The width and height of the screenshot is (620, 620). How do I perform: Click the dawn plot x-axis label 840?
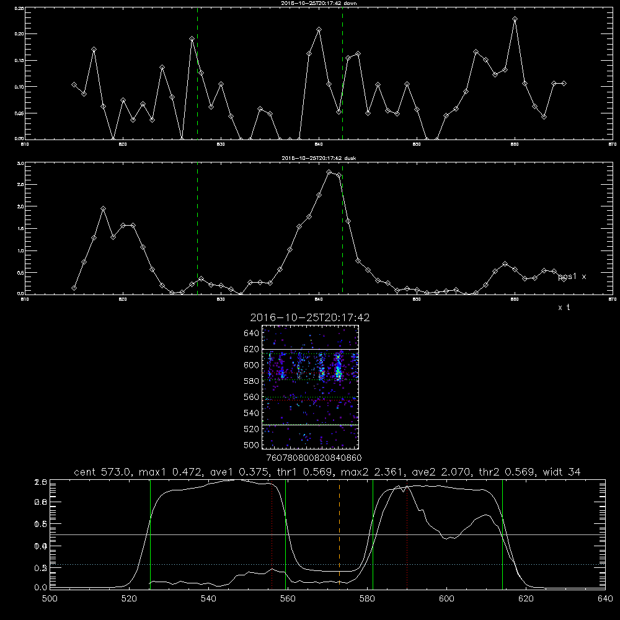(319, 144)
